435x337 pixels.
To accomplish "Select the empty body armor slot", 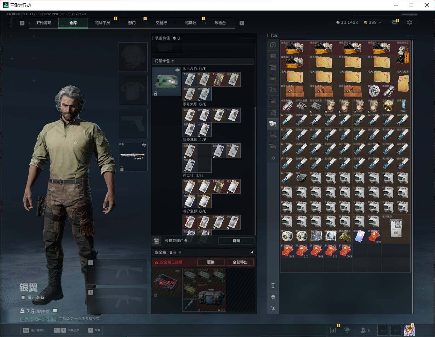I will 133,90.
